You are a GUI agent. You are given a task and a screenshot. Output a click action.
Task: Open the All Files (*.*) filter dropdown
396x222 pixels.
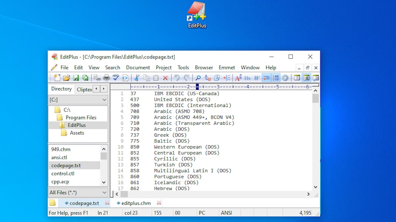click(x=78, y=193)
